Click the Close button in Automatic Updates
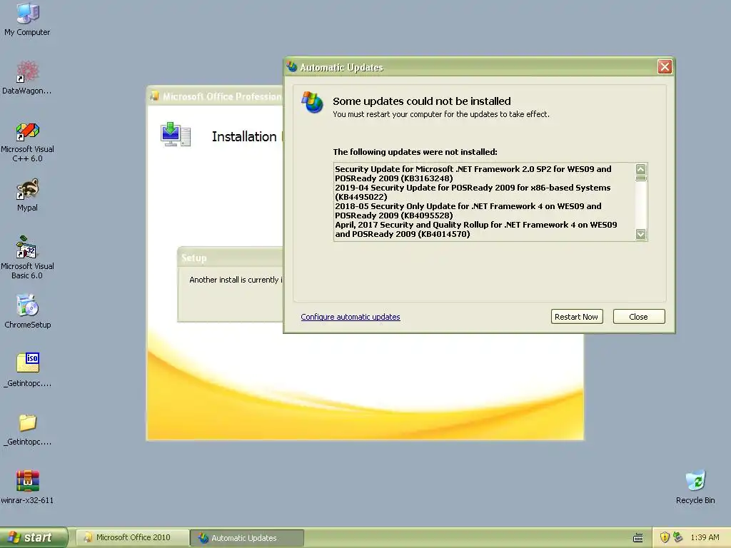This screenshot has width=731, height=548. (639, 316)
